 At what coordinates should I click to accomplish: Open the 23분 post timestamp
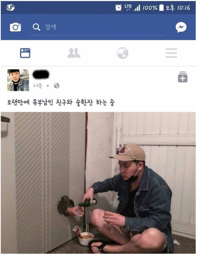pyautogui.click(x=37, y=85)
